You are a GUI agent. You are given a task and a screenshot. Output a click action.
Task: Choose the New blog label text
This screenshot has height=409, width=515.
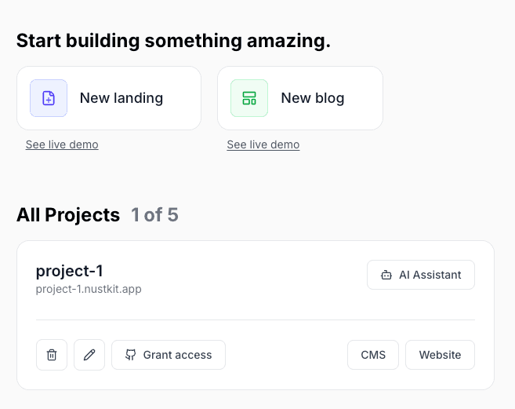(313, 98)
